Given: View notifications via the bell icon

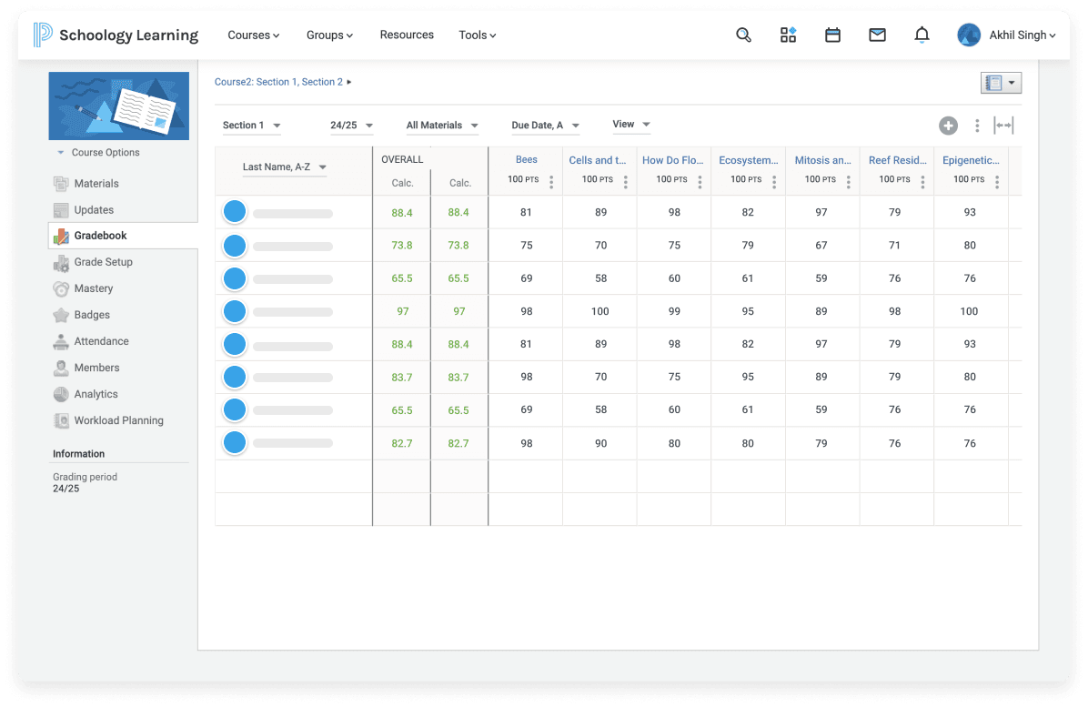Looking at the screenshot, I should (922, 34).
